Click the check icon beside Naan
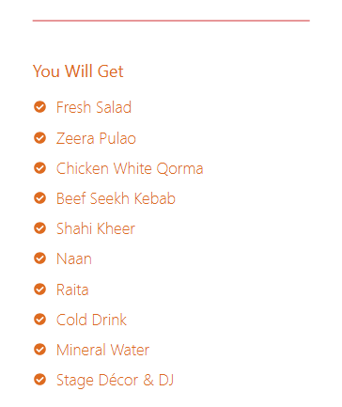The width and height of the screenshot is (342, 407). point(39,258)
